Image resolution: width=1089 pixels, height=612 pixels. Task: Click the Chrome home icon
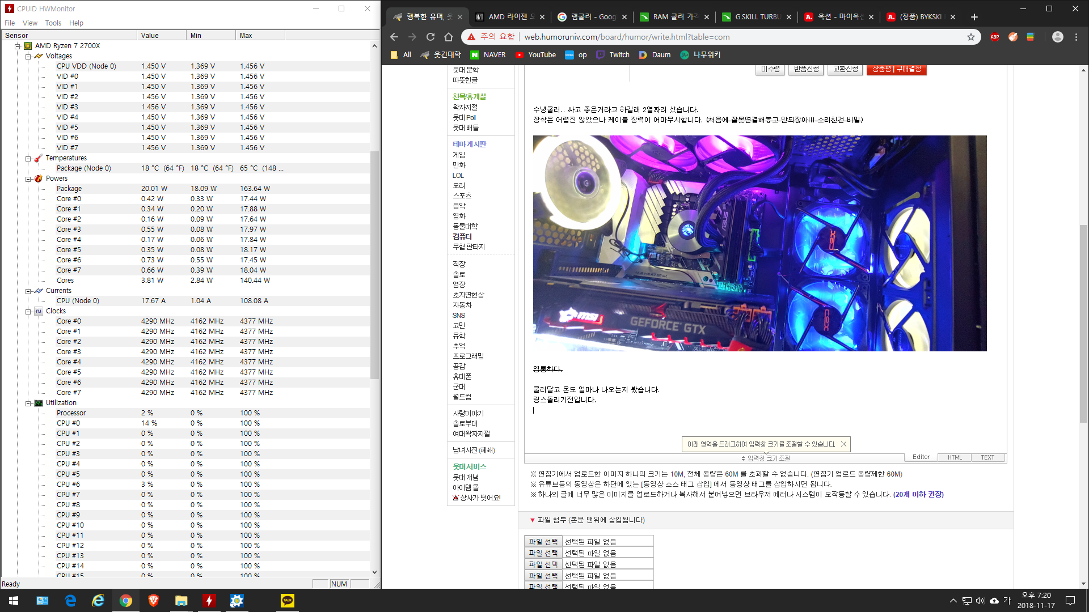click(x=449, y=37)
